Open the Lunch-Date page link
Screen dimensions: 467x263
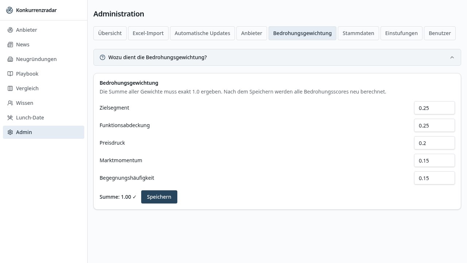tap(43, 118)
